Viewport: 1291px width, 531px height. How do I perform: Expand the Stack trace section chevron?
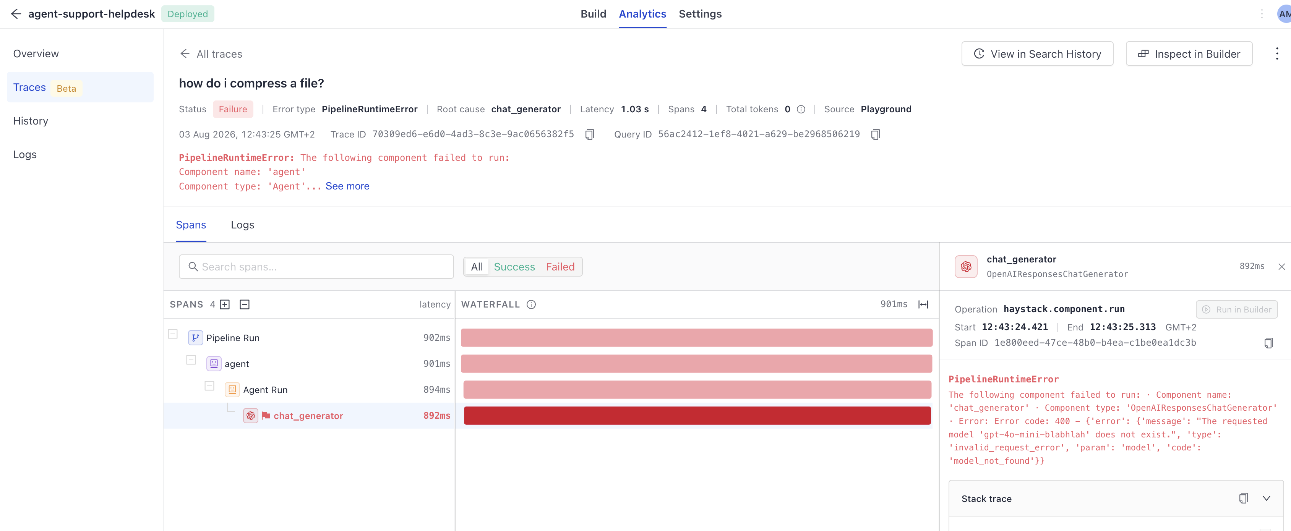[x=1267, y=499]
